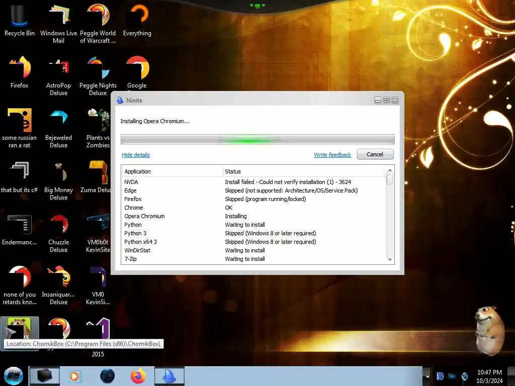Open Firefox from the taskbar
515x386 pixels.
138,376
